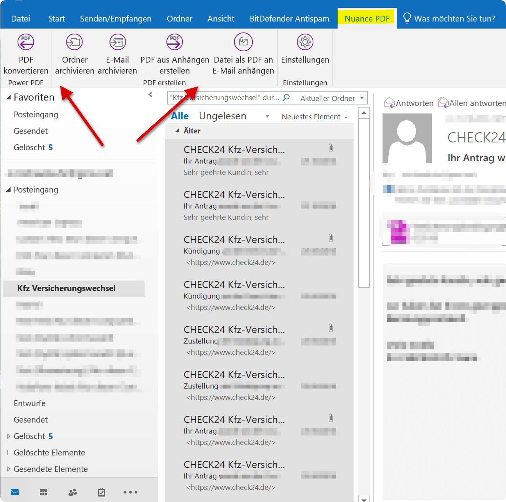The image size is (506, 502).
Task: Open last CHECK24 Ihr Antrag email at bottom
Action: 259,476
